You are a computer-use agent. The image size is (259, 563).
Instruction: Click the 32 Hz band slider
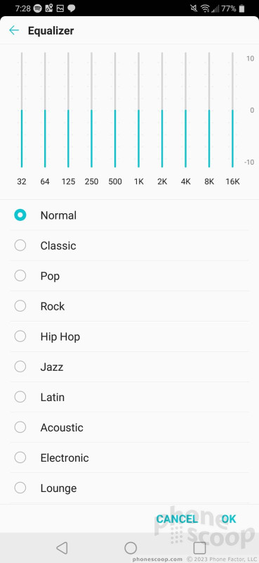[22, 110]
